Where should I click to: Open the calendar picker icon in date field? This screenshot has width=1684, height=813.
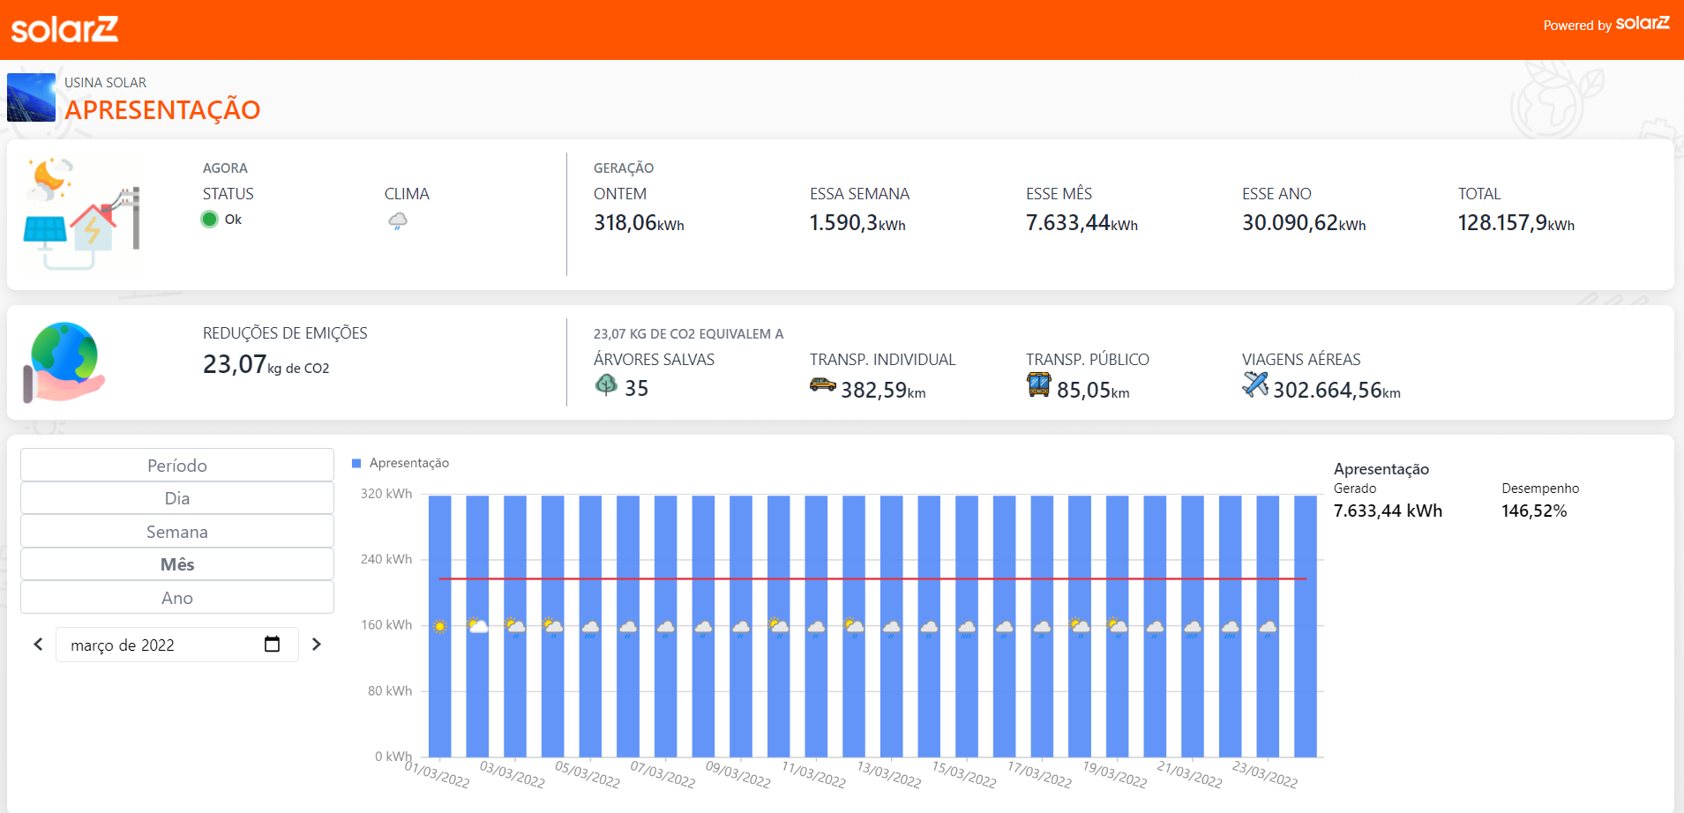point(272,645)
